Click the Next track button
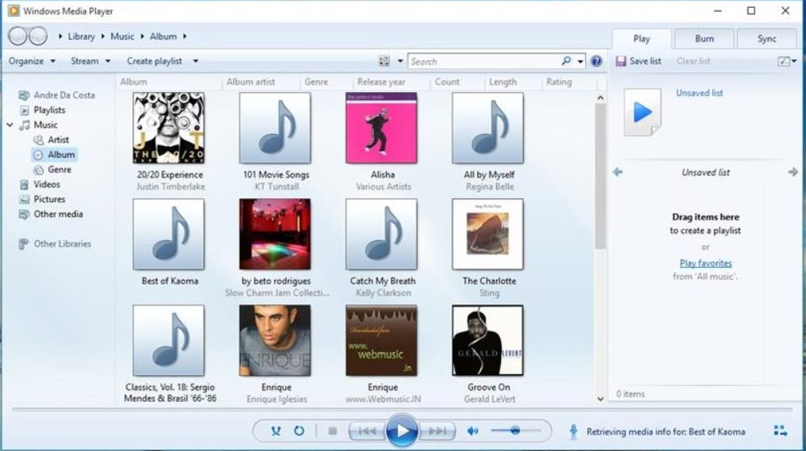 [x=437, y=431]
